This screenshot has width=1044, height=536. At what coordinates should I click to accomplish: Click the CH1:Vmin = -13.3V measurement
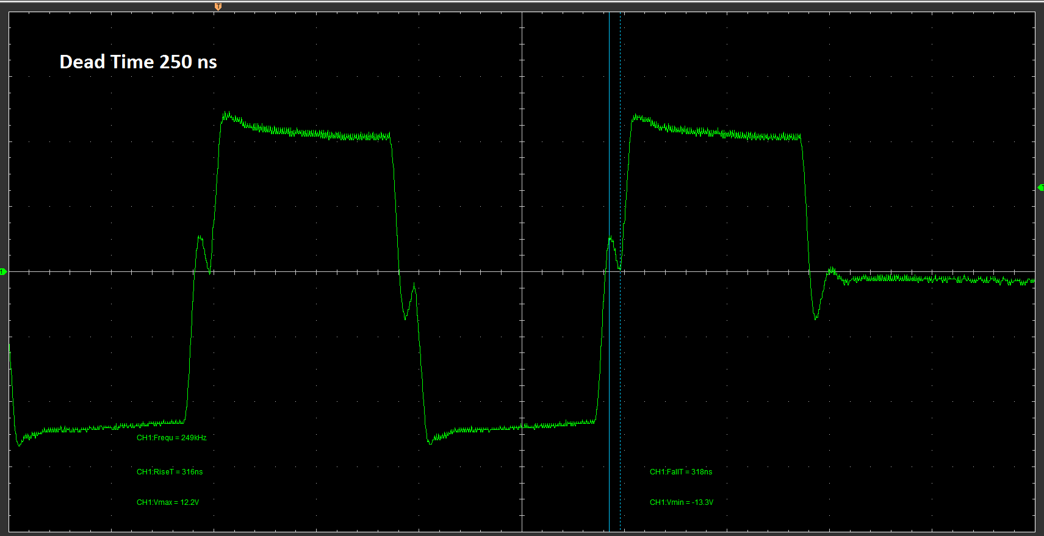tap(682, 502)
